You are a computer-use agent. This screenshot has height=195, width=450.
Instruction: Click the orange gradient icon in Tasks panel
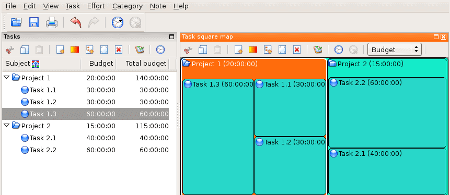click(x=75, y=50)
